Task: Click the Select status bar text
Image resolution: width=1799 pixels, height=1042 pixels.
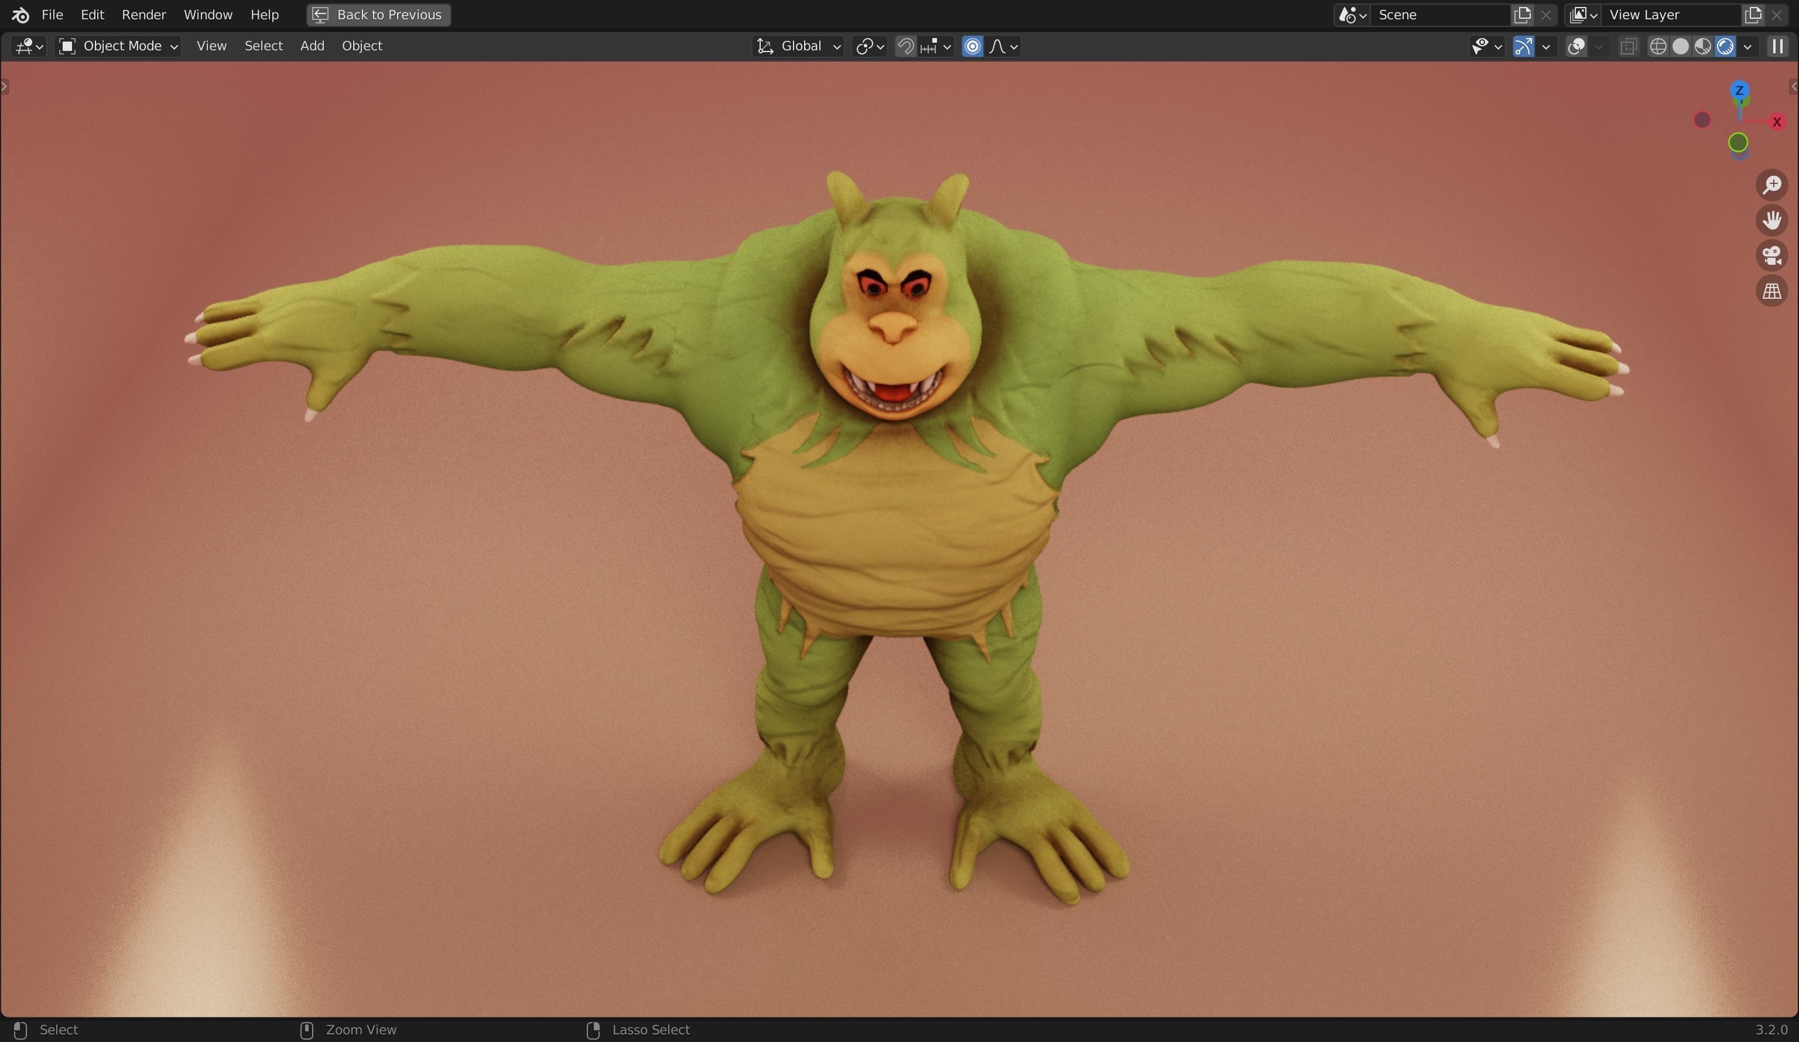Action: (59, 1030)
